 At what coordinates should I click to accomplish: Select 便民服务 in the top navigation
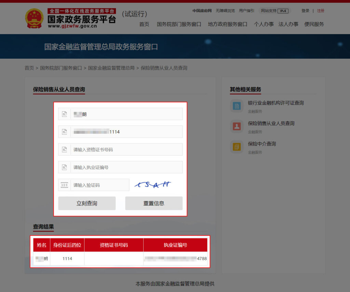(314, 24)
